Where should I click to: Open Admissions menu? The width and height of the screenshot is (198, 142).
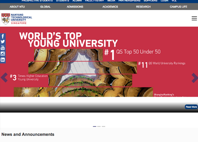pos(75,7)
